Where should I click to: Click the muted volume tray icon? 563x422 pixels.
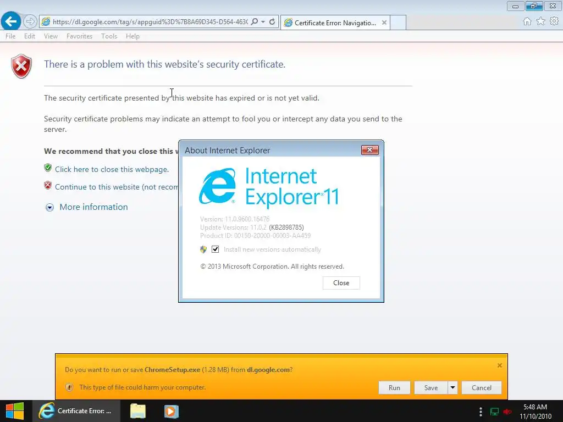click(x=507, y=412)
